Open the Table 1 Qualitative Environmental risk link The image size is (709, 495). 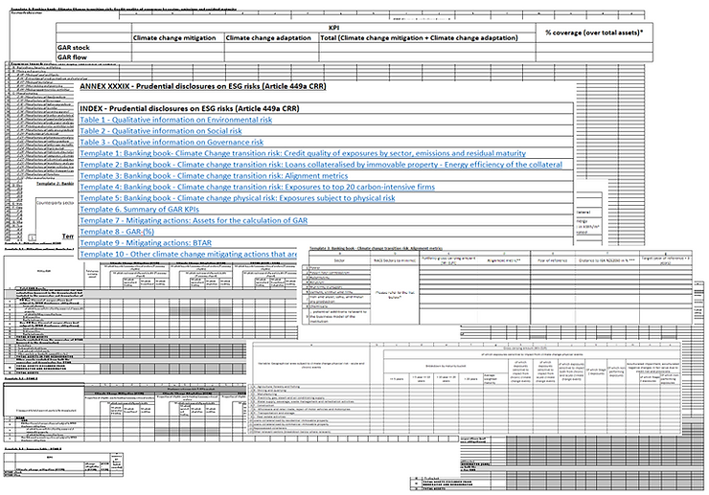pyautogui.click(x=176, y=120)
